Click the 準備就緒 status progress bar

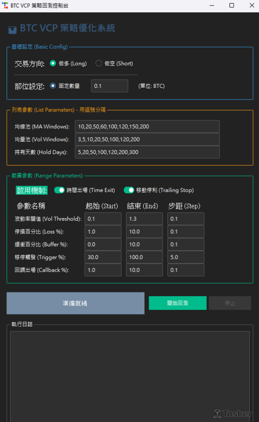(x=75, y=303)
